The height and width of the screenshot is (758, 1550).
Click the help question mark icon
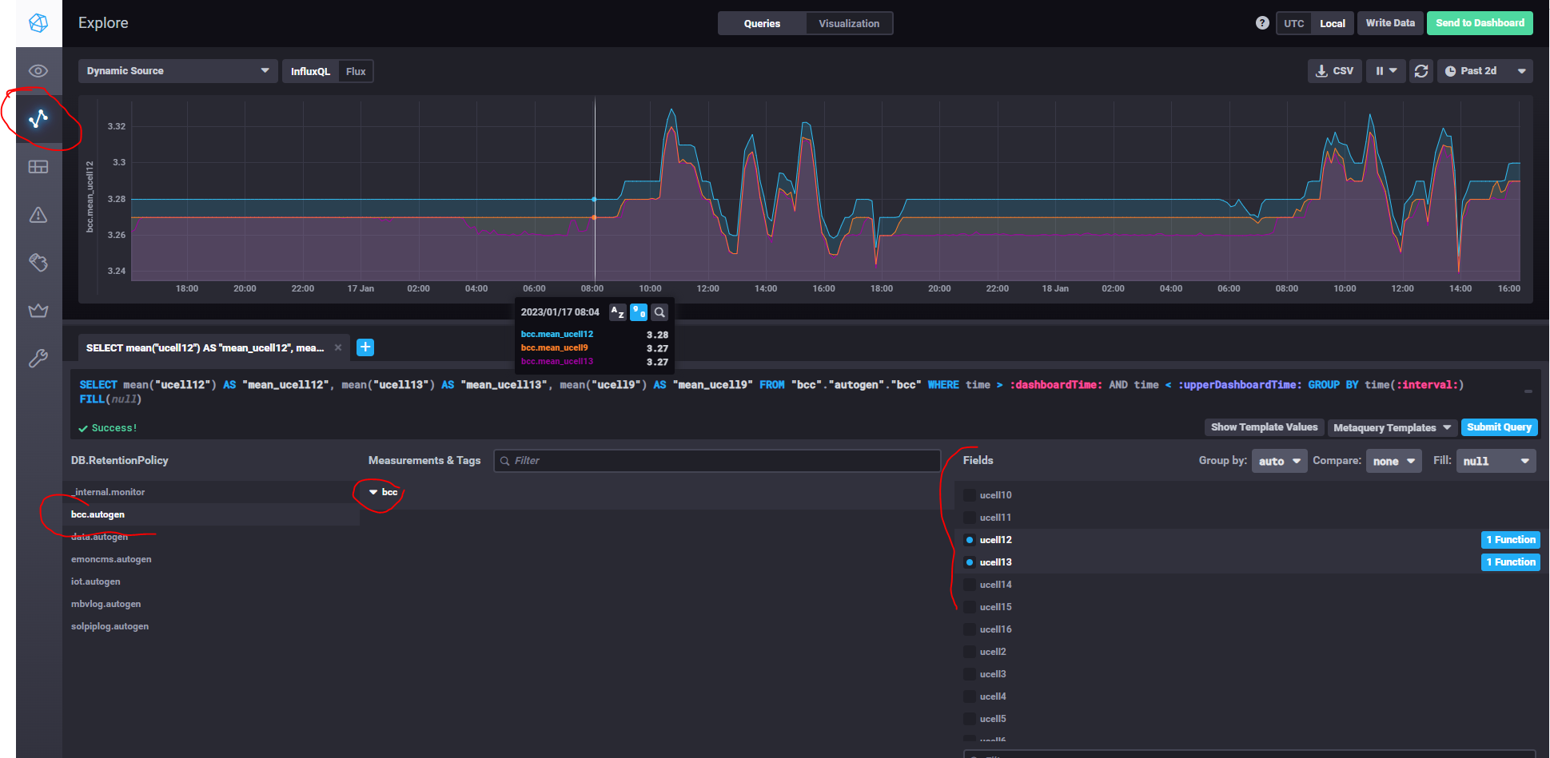1262,23
